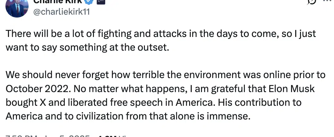334x137 pixels.
Task: Click the word 'America.' after 'free speech in'
Action: 195,103
